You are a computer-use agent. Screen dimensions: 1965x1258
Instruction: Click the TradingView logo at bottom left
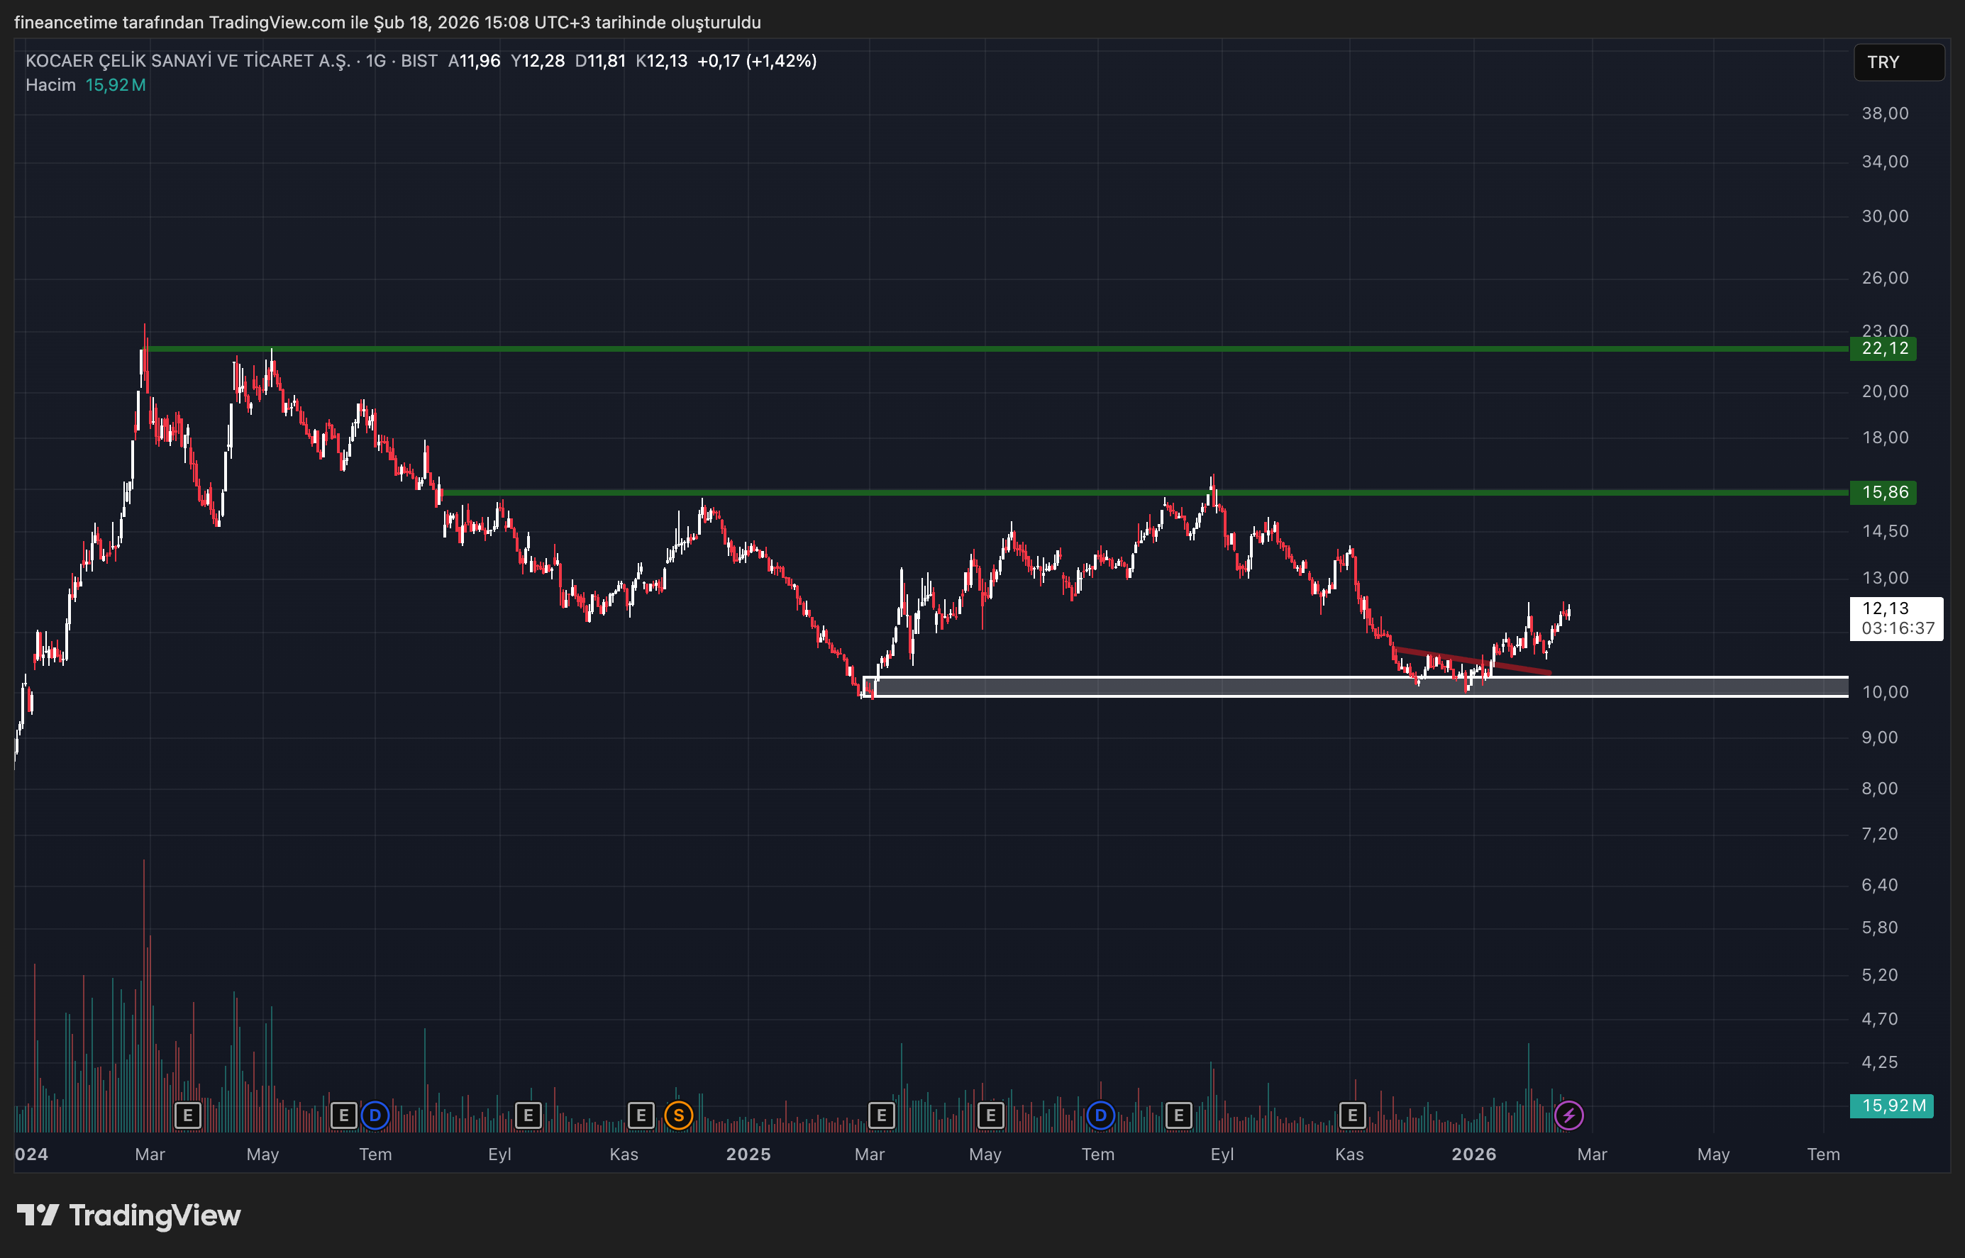(129, 1215)
